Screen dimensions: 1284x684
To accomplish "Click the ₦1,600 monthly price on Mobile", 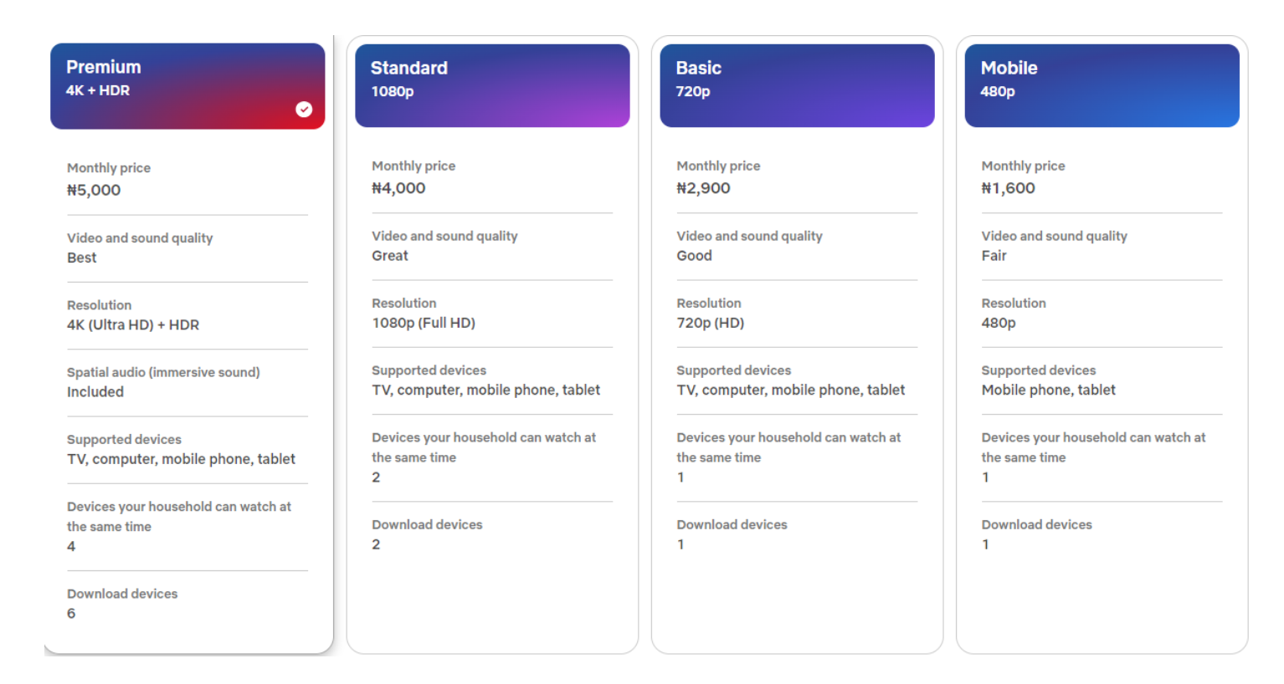I will 1008,189.
